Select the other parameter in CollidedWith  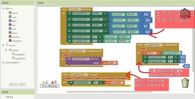[x=143, y=49]
